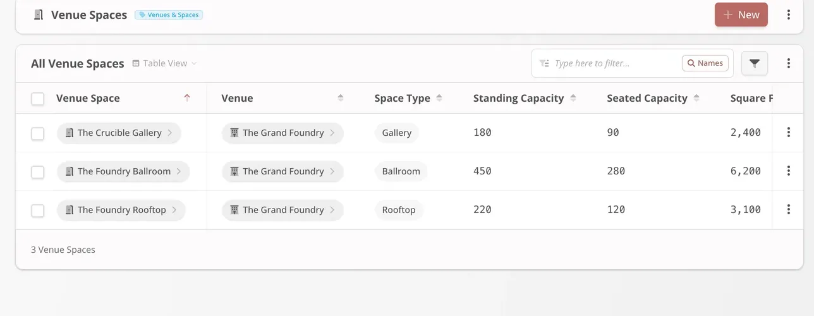Open the All Venue Spaces kebab menu
This screenshot has width=814, height=316.
coord(788,63)
